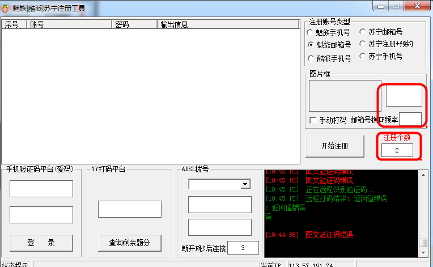This screenshot has height=267, width=433.
Task: Click 邮箱号换IP频率 input field
Action: click(410, 119)
